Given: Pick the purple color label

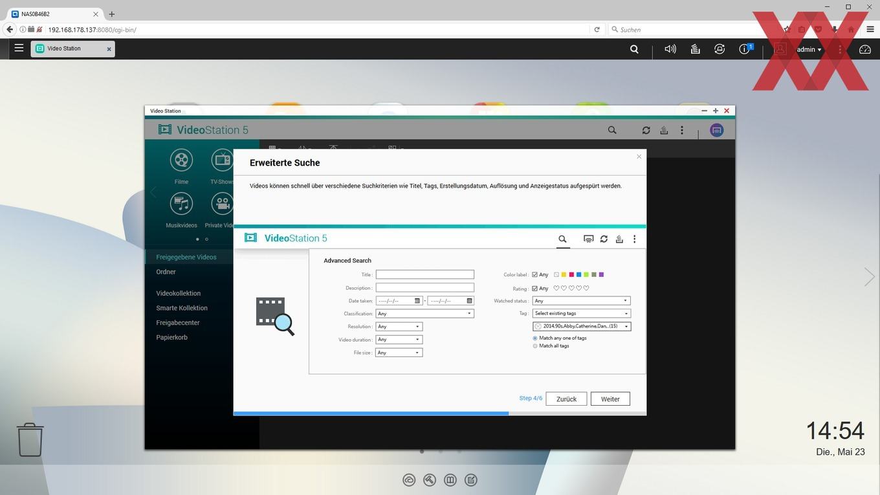Looking at the screenshot, I should pos(602,274).
